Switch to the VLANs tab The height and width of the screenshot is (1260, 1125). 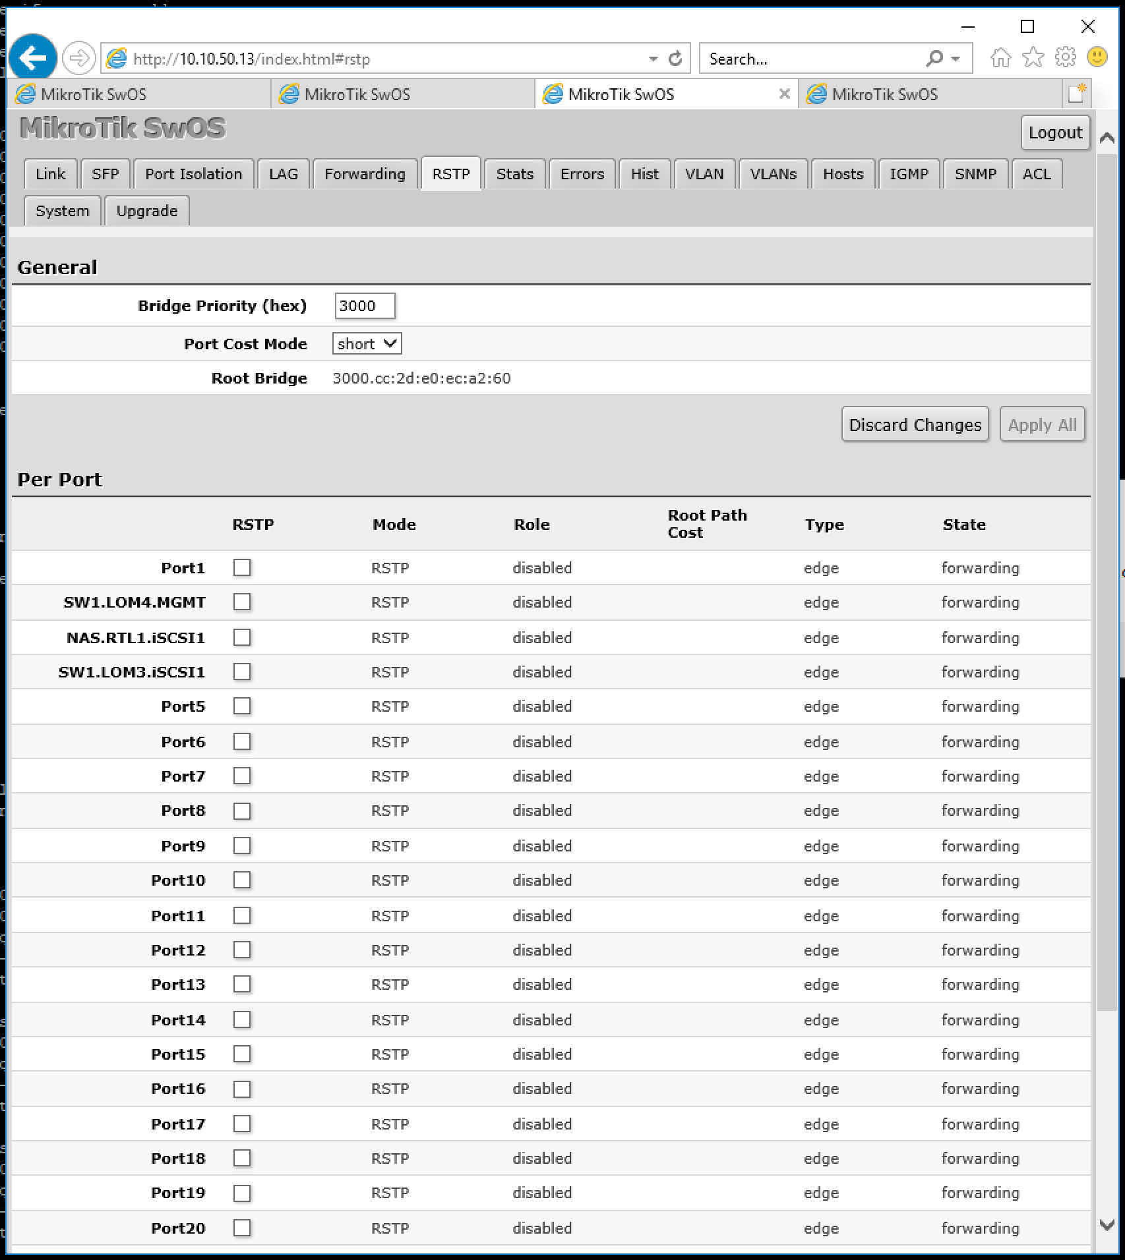773,174
